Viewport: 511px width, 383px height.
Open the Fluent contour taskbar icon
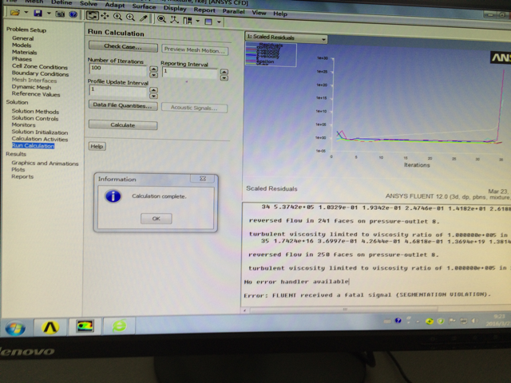click(x=85, y=326)
